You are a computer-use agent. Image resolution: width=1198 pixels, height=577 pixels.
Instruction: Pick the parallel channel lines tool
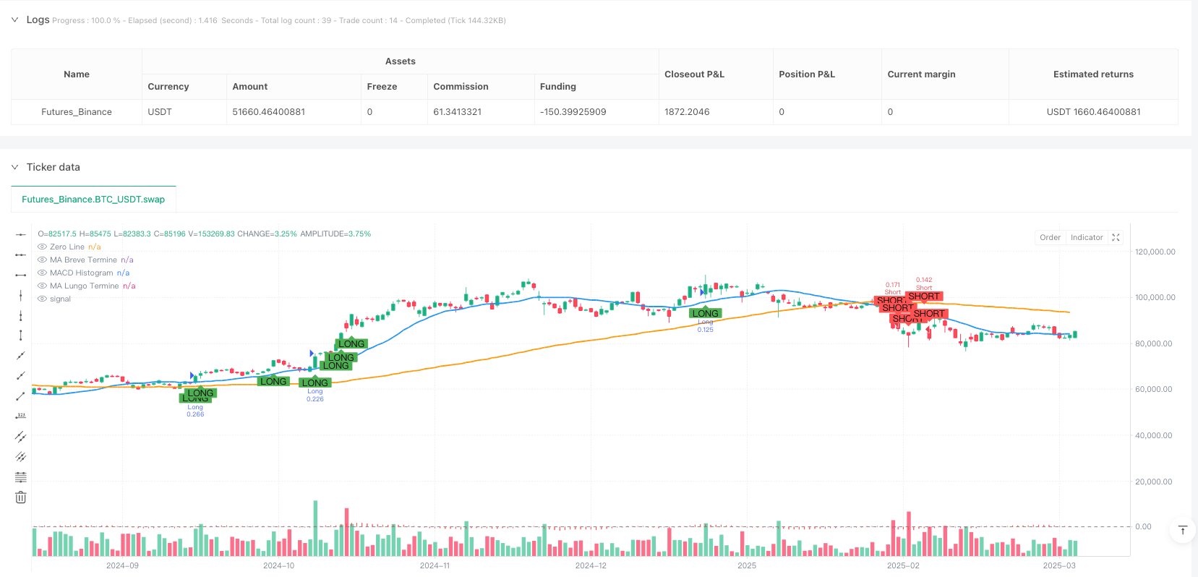[21, 437]
